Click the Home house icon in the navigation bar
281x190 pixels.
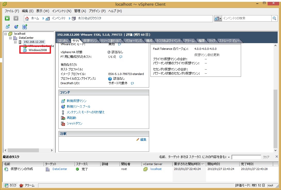click(x=27, y=18)
